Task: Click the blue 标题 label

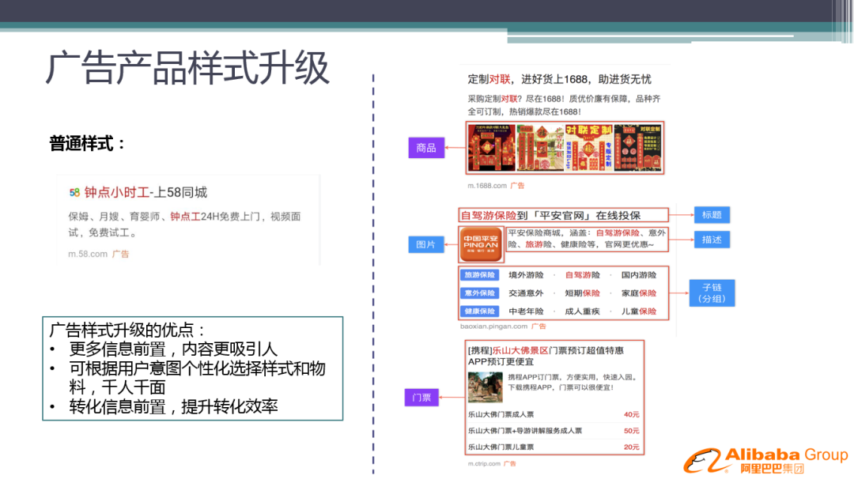Action: (x=712, y=214)
